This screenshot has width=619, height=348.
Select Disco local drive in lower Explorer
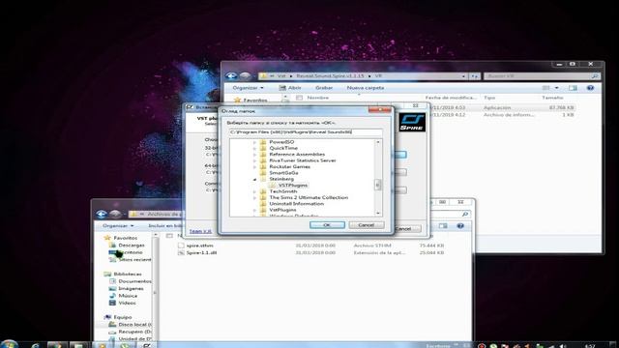[134, 325]
